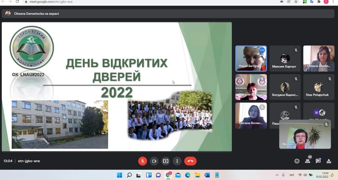Screen dimensions: 338x180
Task: Click Oksana Gensetska на екрані banner
Action: click(168, 13)
